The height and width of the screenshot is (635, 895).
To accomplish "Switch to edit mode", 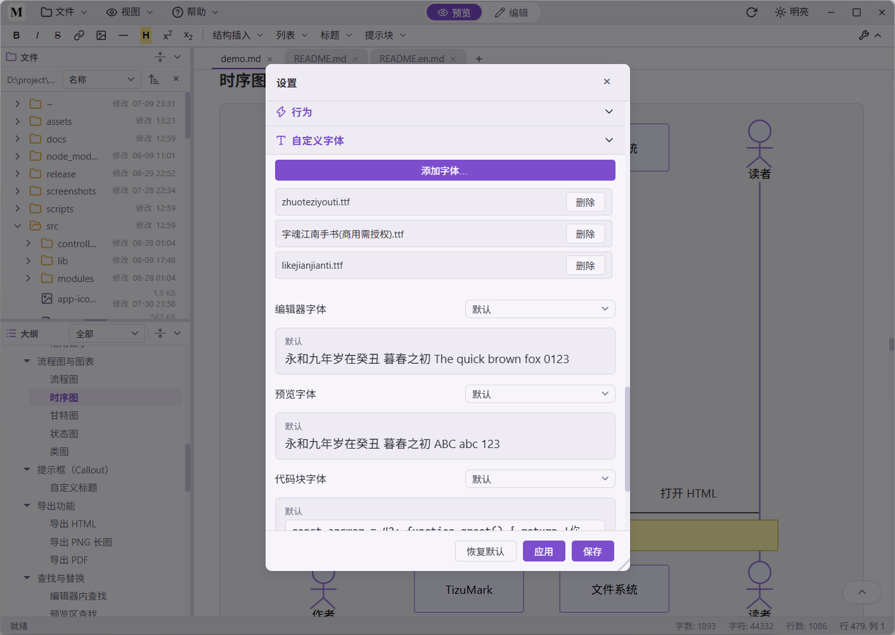I will [512, 13].
